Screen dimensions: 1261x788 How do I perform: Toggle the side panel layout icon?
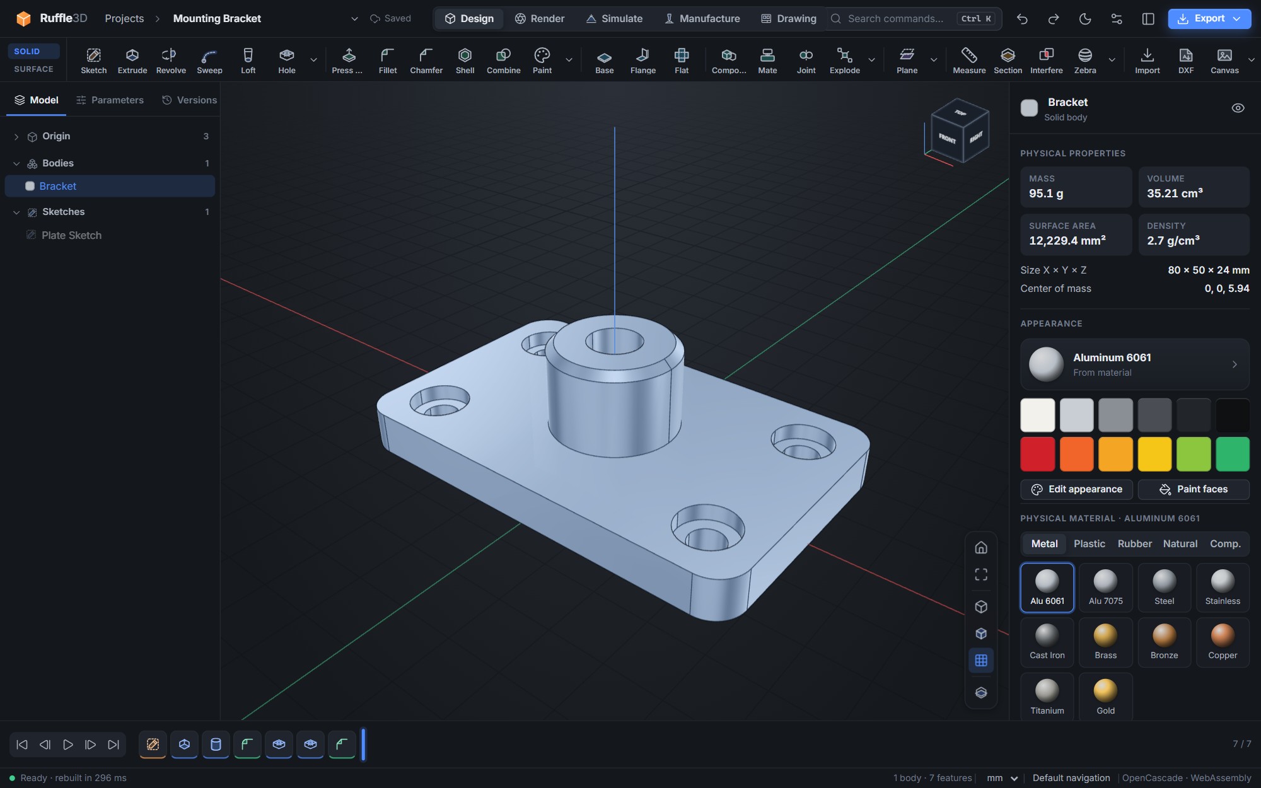[x=1148, y=19]
